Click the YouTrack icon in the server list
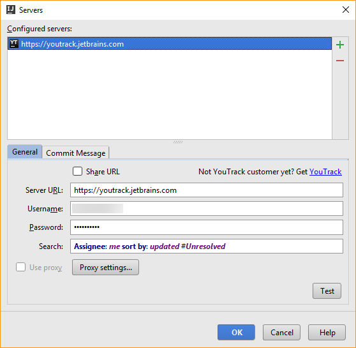 pos(14,43)
